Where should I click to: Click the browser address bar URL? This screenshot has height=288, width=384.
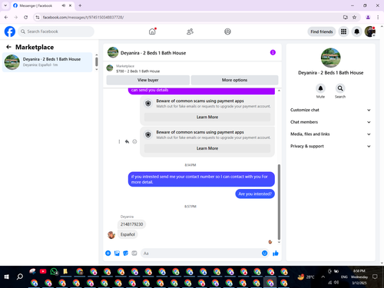(84, 17)
